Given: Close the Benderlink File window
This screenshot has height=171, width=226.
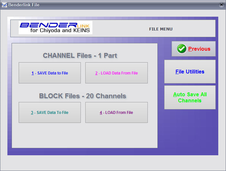Looking at the screenshot, I should 221,5.
